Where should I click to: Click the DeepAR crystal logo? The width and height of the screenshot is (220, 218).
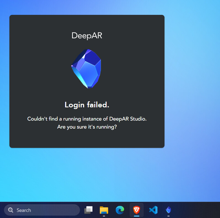pyautogui.click(x=86, y=69)
